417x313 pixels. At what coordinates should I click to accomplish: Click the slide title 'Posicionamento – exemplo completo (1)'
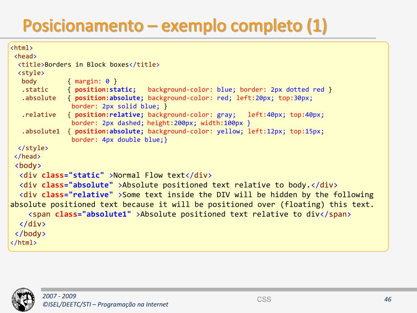tap(175, 26)
